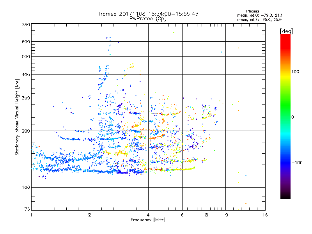The width and height of the screenshot is (312, 234).
Task: Select the "-100" colorbar tick label
Action: point(297,163)
